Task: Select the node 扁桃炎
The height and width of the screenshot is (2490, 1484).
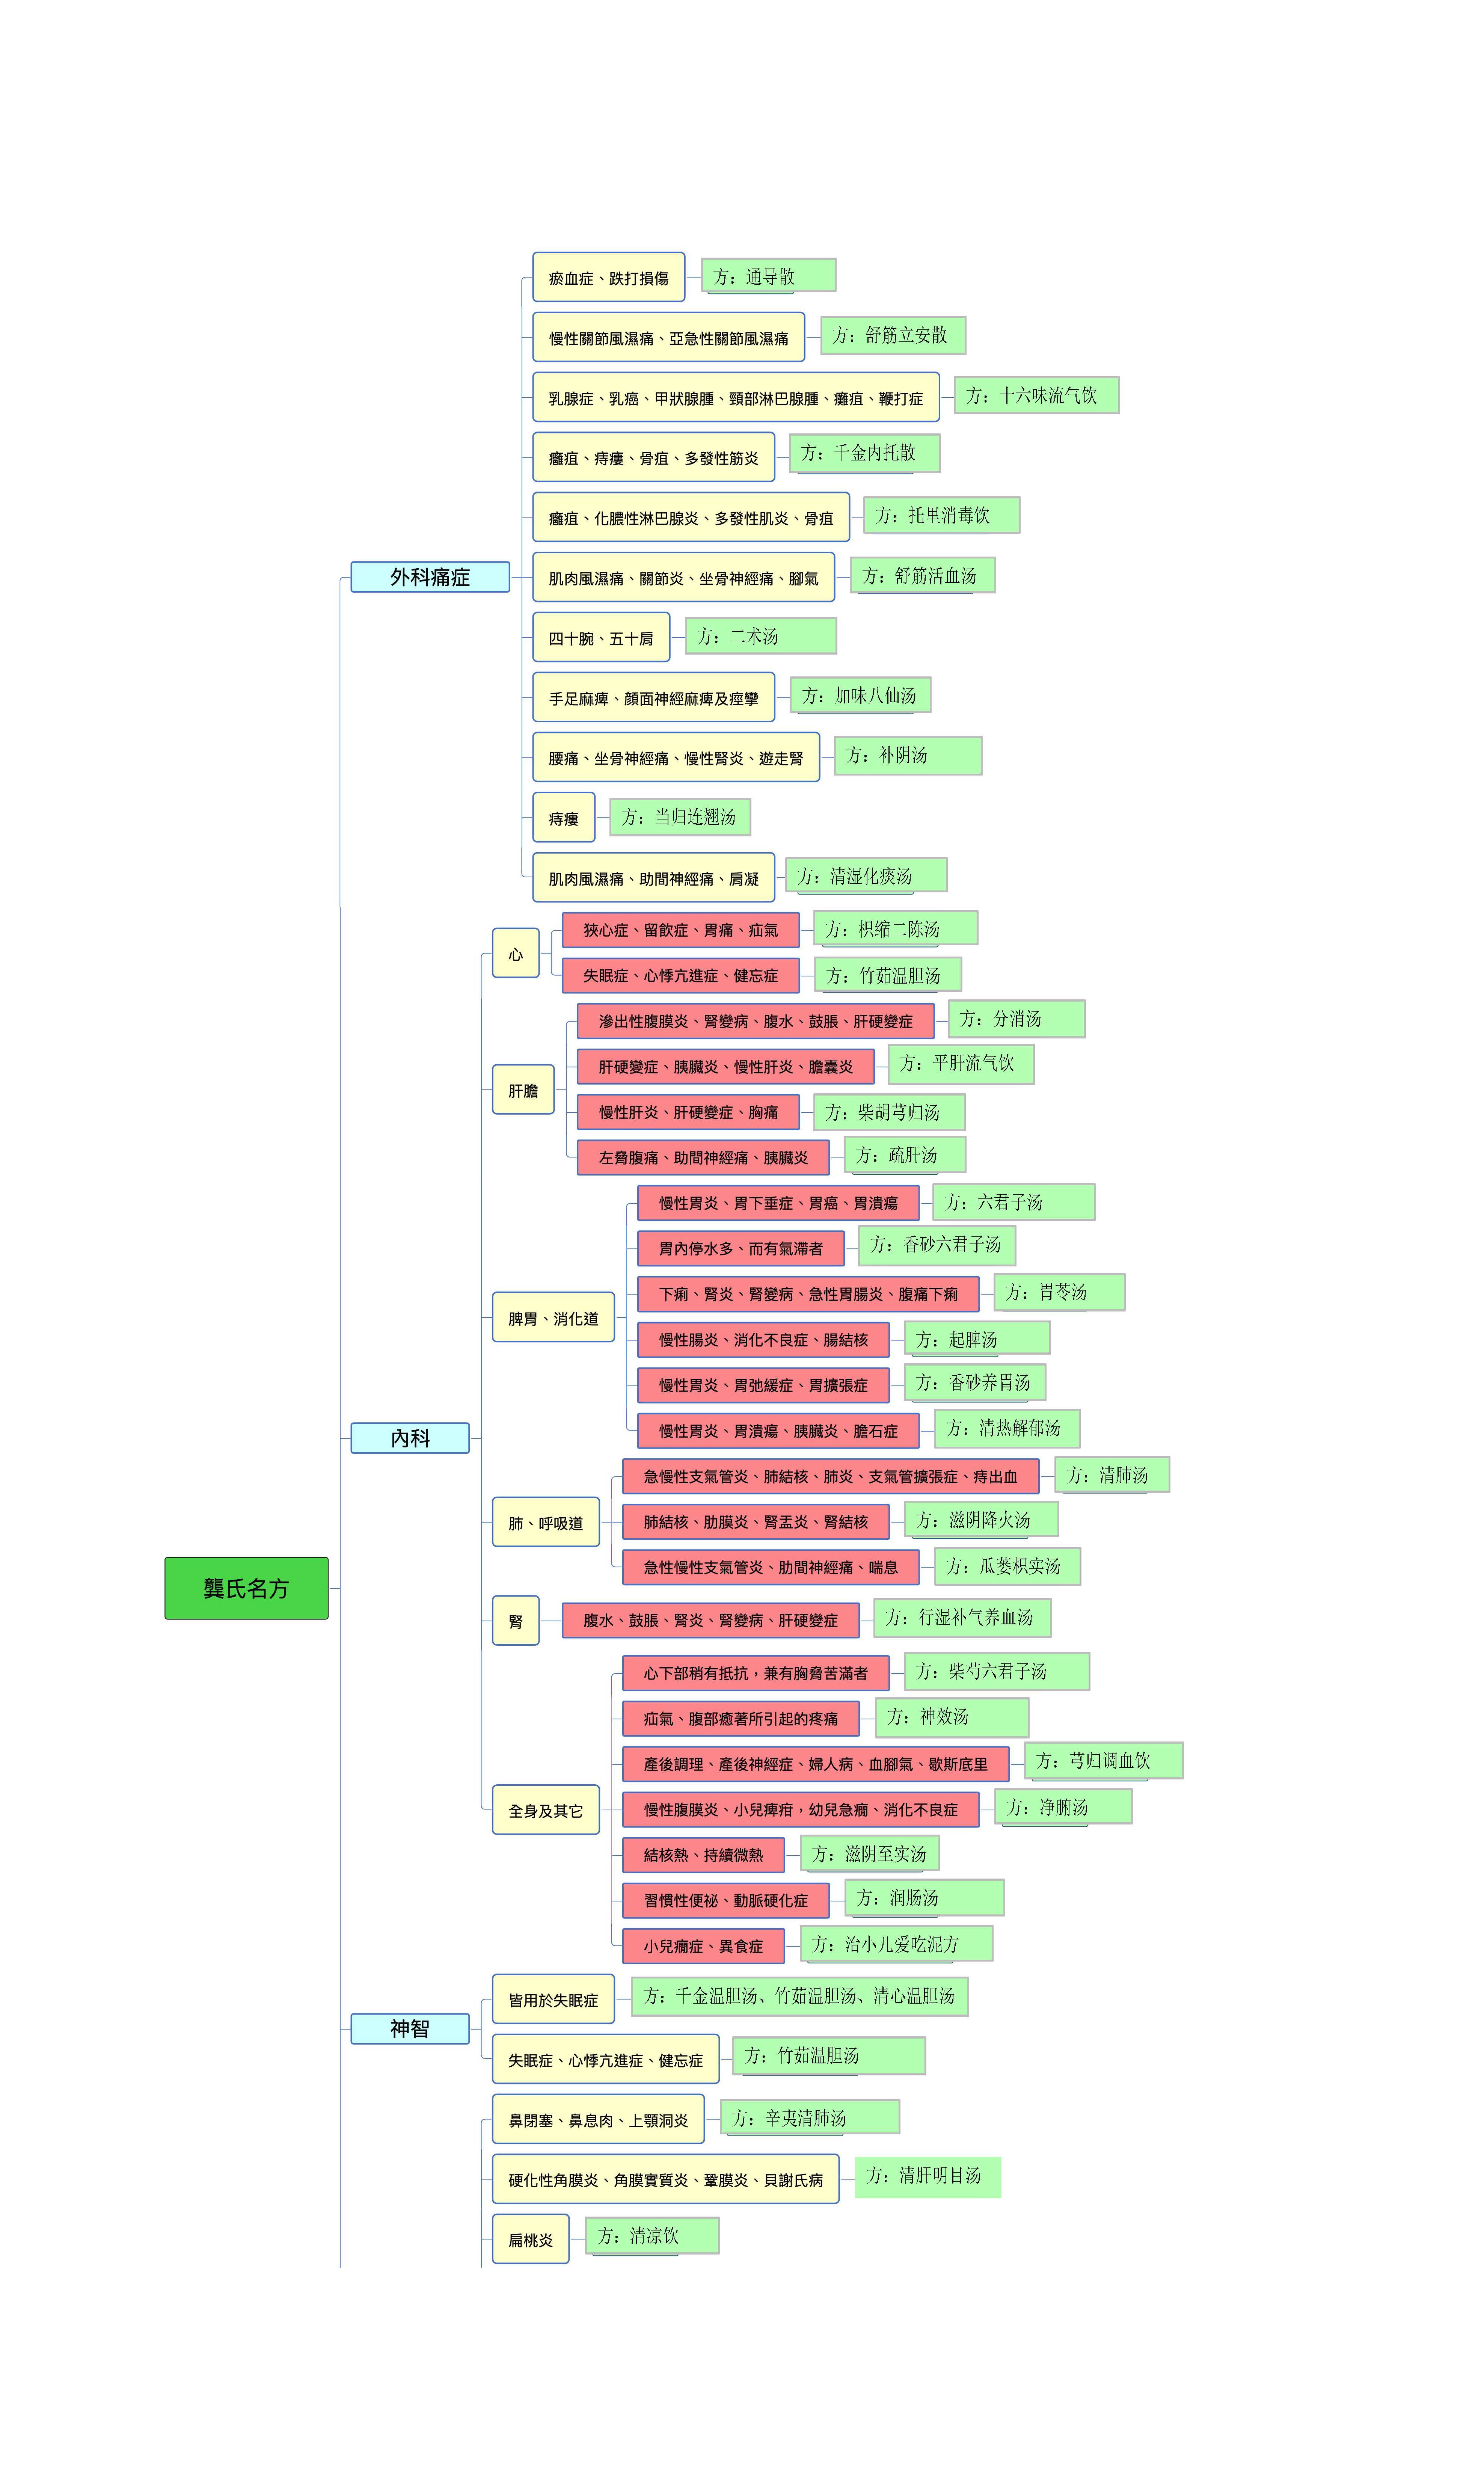Action: (531, 2239)
